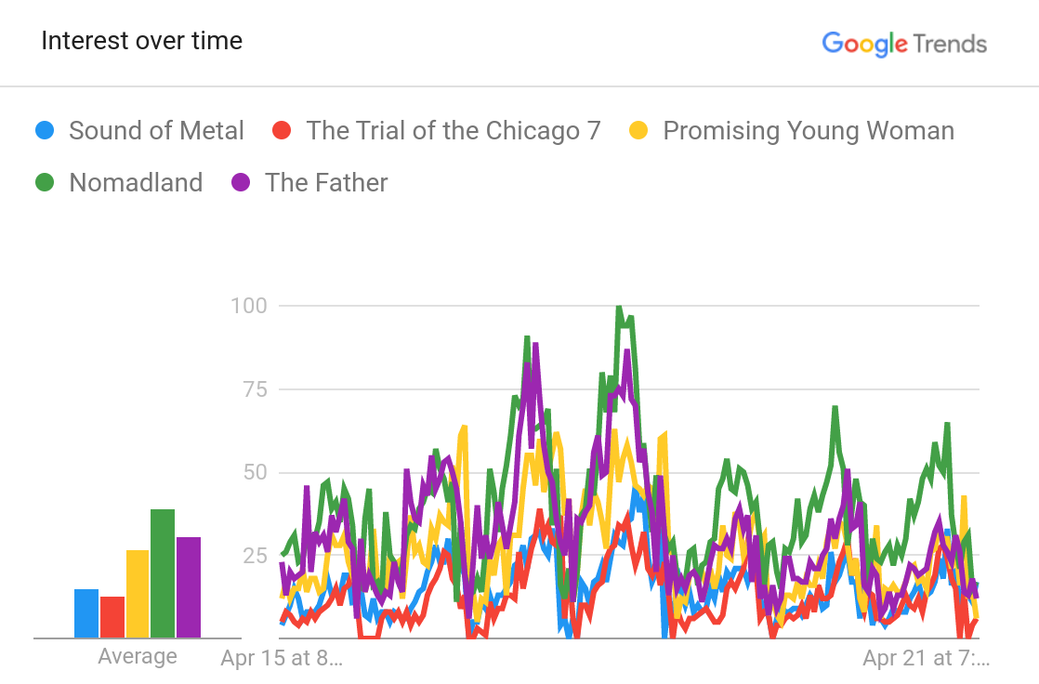Viewport: 1039px width, 684px height.
Task: Select the Sound of Metal legend label
Action: click(x=156, y=130)
